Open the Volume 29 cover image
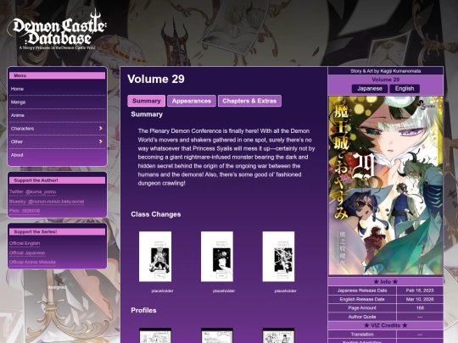Viewport: 458px width, 343px height. point(386,185)
